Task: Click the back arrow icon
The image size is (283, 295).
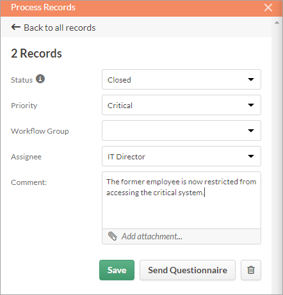Action: (x=16, y=28)
